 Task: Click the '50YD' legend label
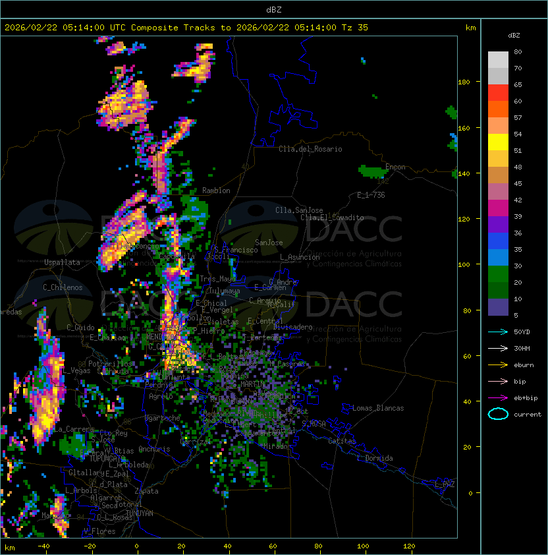[x=522, y=332]
